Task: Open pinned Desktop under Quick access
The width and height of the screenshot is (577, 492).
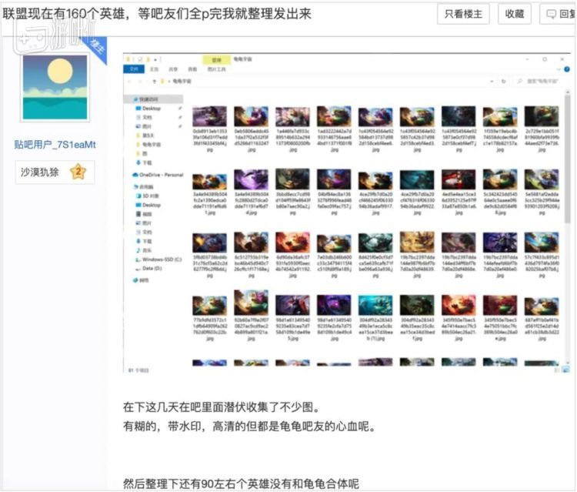Action: click(x=152, y=109)
